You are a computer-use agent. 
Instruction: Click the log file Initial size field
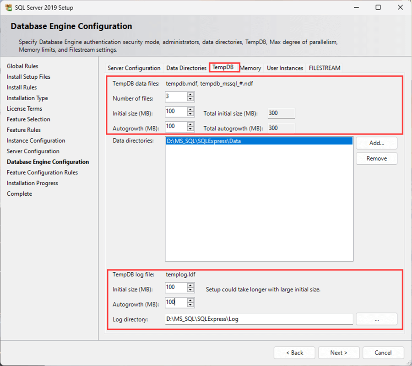click(x=176, y=287)
